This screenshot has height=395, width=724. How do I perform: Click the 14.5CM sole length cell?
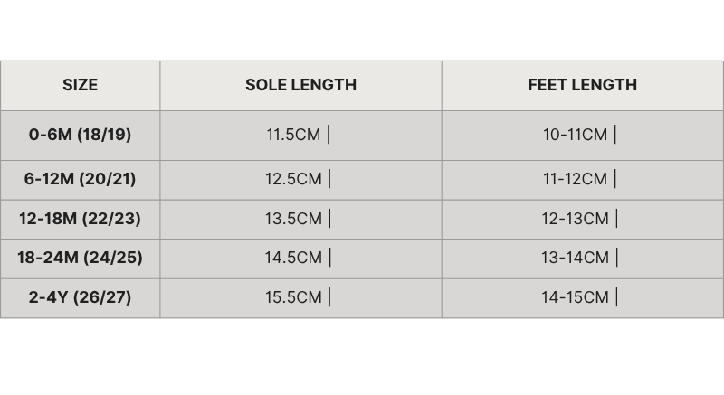click(294, 258)
